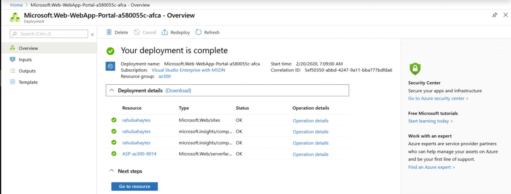Click the Type column header
Viewport: 511px width, 194px height.
(184, 108)
